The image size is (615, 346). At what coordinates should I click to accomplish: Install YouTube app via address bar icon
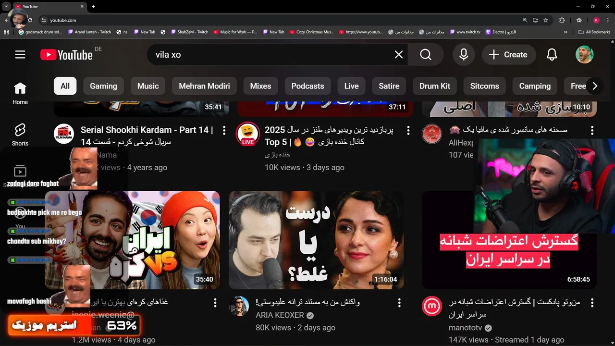pyautogui.click(x=536, y=20)
